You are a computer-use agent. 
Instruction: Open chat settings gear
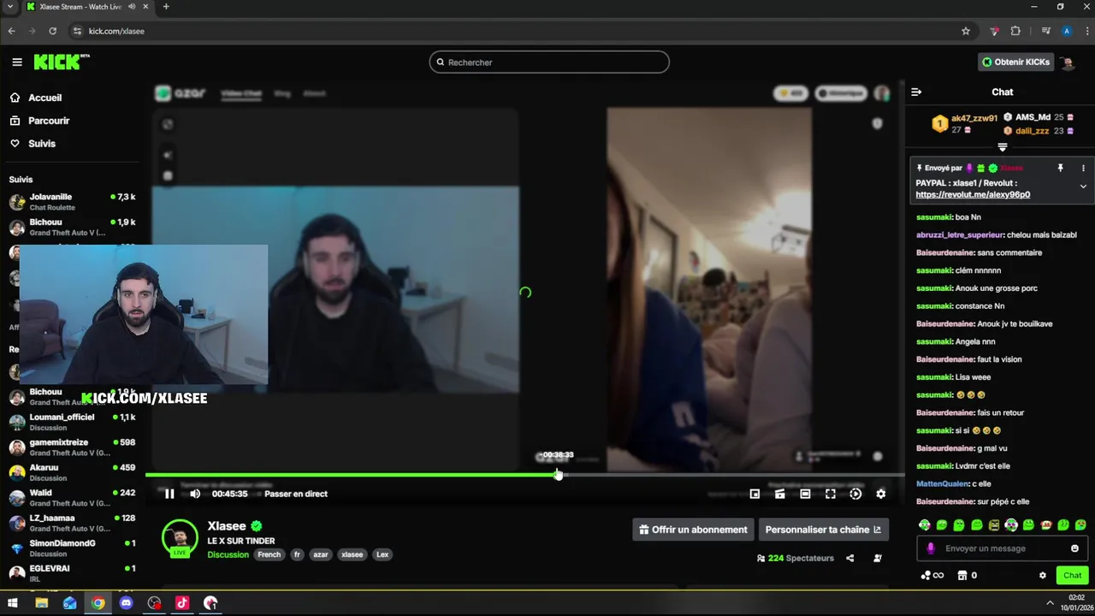click(x=1042, y=575)
